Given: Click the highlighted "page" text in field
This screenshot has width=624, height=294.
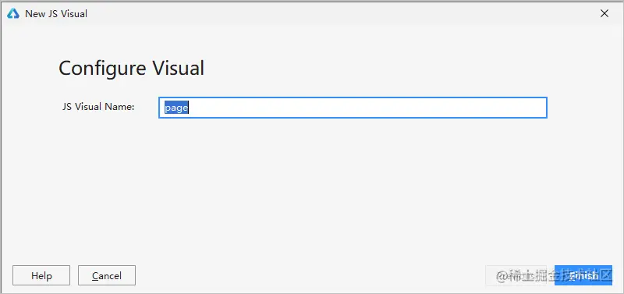Looking at the screenshot, I should [176, 108].
